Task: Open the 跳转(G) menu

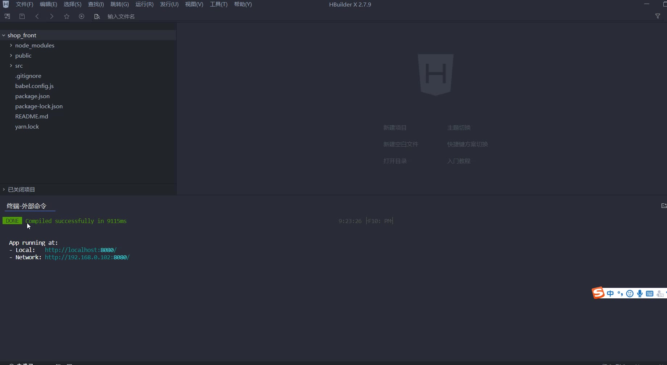Action: click(x=119, y=4)
